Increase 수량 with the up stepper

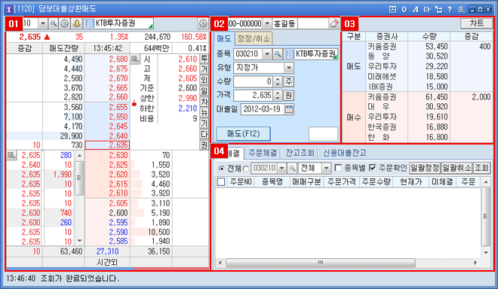point(278,79)
